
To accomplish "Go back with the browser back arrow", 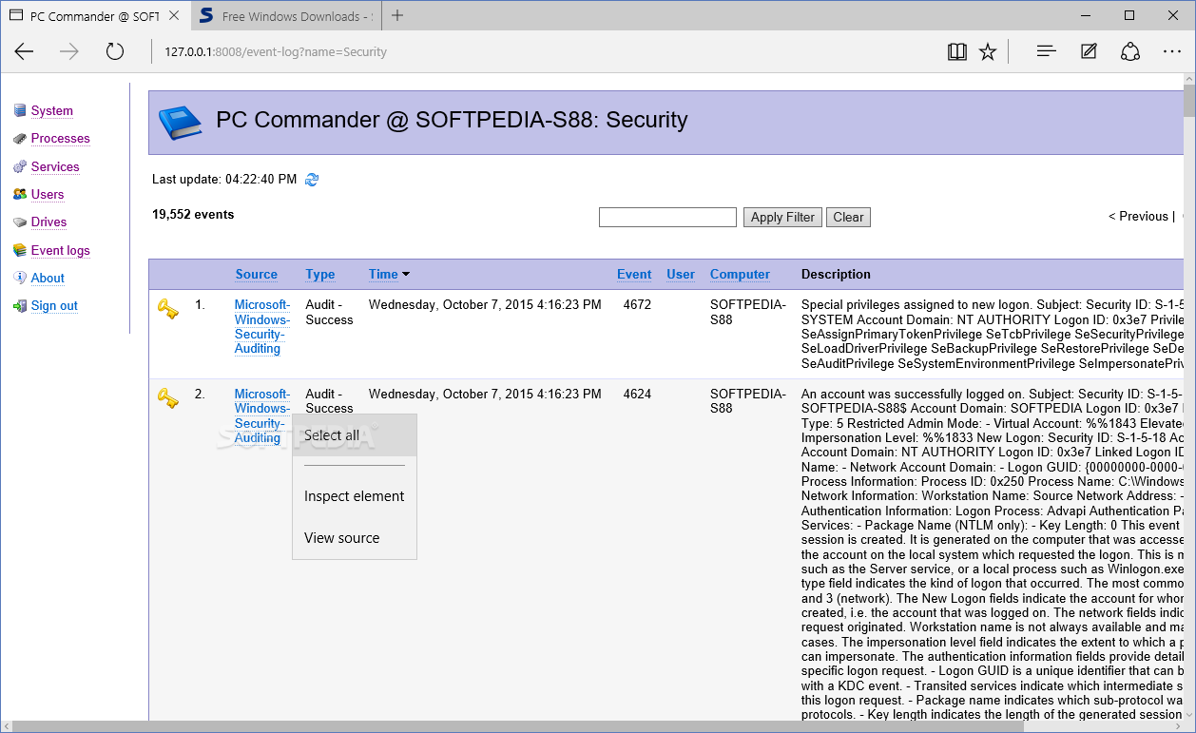I will click(24, 51).
